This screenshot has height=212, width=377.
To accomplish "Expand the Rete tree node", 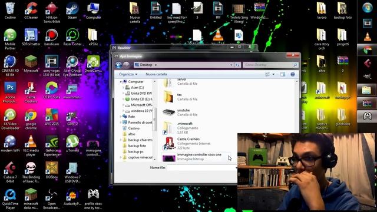I will (121, 117).
